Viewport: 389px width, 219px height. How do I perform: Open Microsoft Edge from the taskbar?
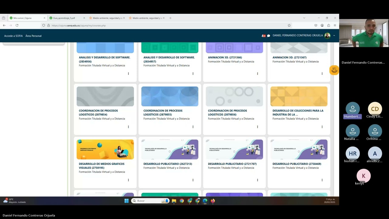(x=205, y=201)
